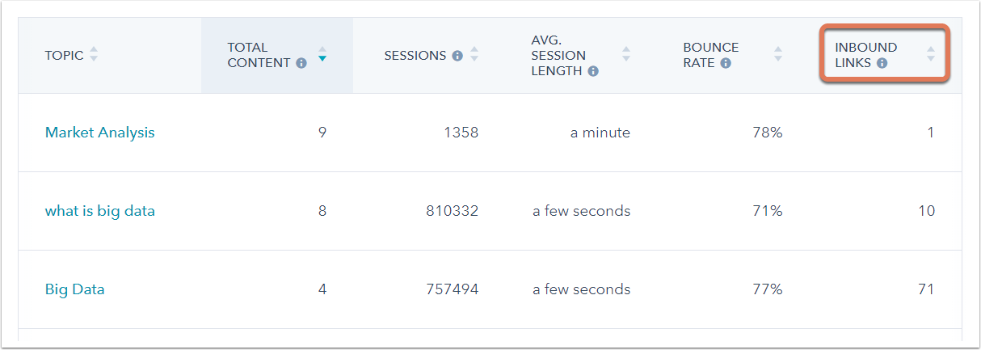Viewport: 981px width, 350px height.
Task: Sort by Sessions using sort arrows
Action: [x=474, y=54]
